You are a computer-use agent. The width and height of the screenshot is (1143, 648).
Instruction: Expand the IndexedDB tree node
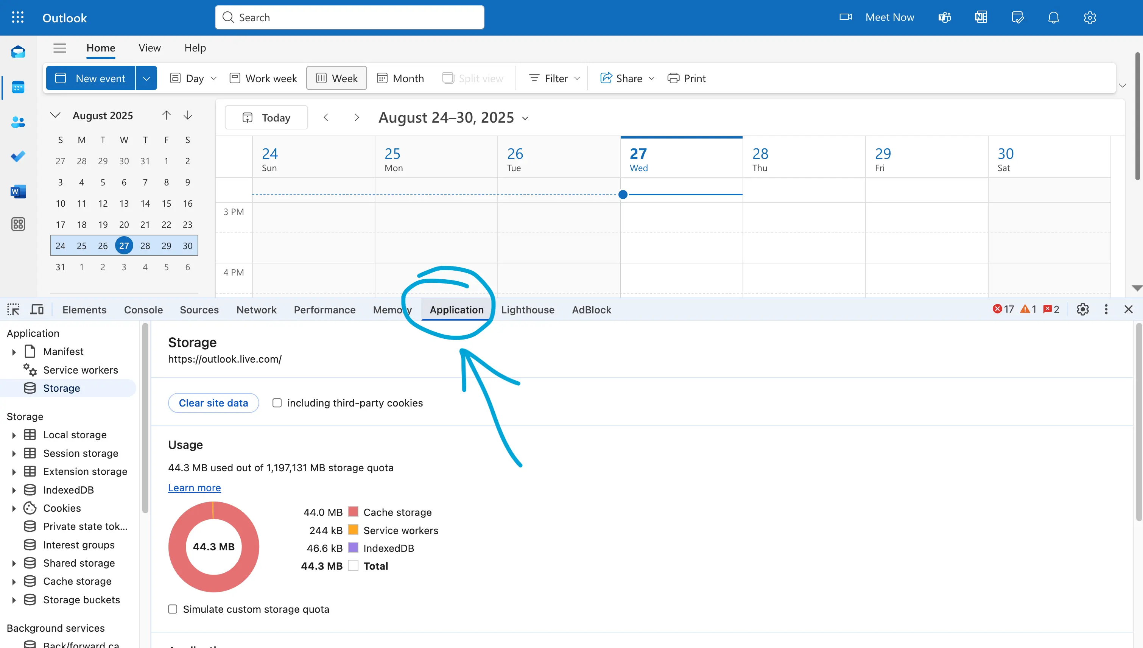(14, 491)
